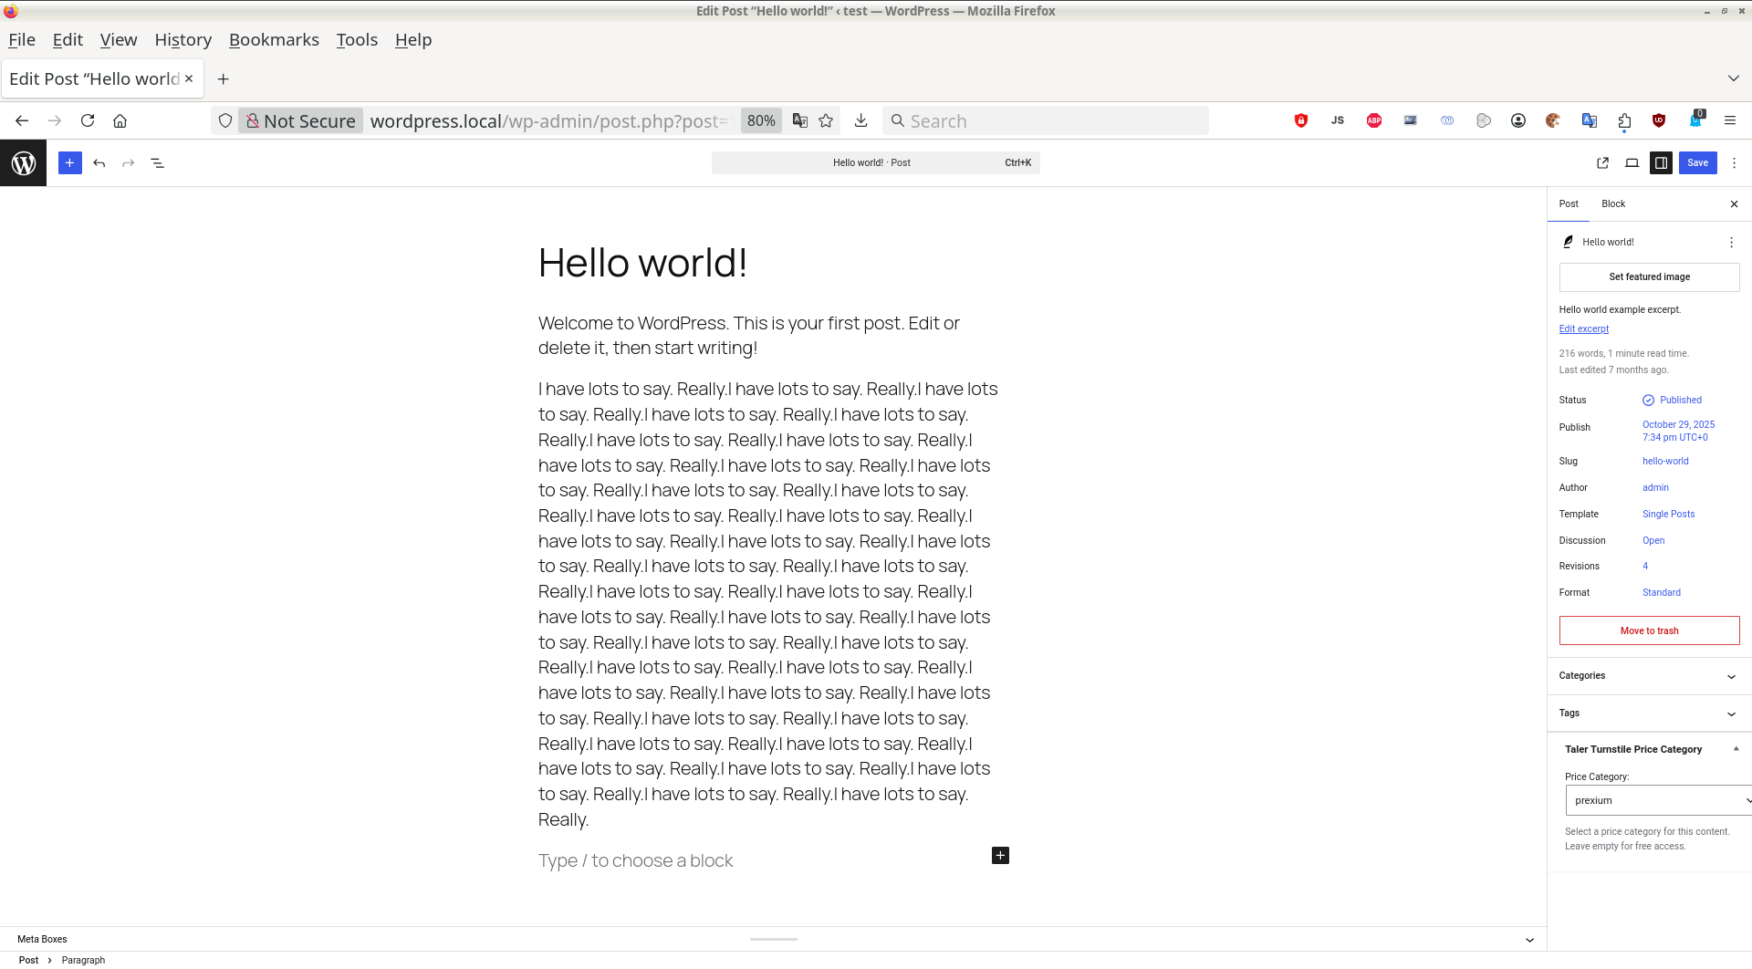Viewport: 1752px width, 969px height.
Task: Open a new browser tab
Action: pos(224,79)
